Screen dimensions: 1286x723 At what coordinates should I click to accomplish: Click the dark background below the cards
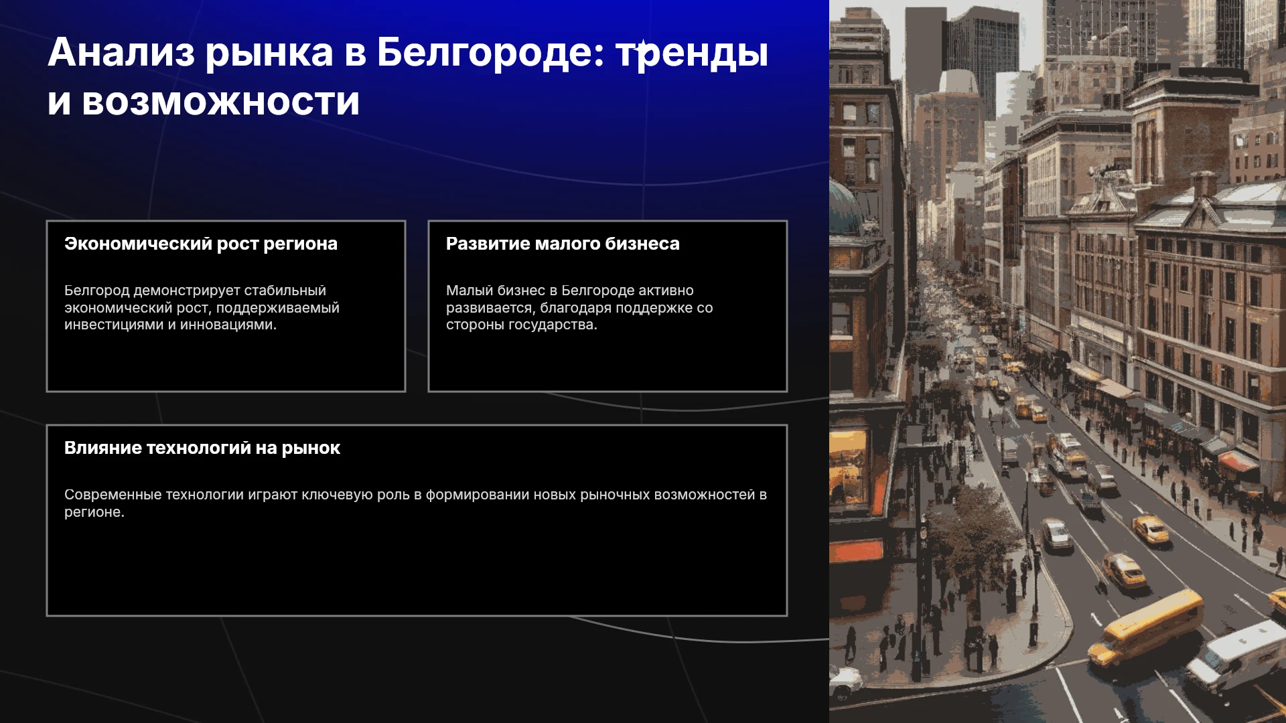pyautogui.click(x=415, y=669)
